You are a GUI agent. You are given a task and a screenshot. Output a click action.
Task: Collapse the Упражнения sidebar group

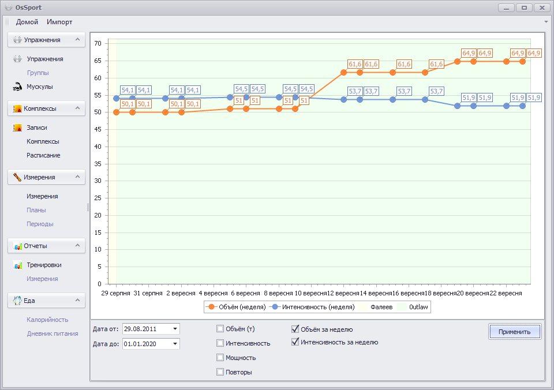pos(78,40)
